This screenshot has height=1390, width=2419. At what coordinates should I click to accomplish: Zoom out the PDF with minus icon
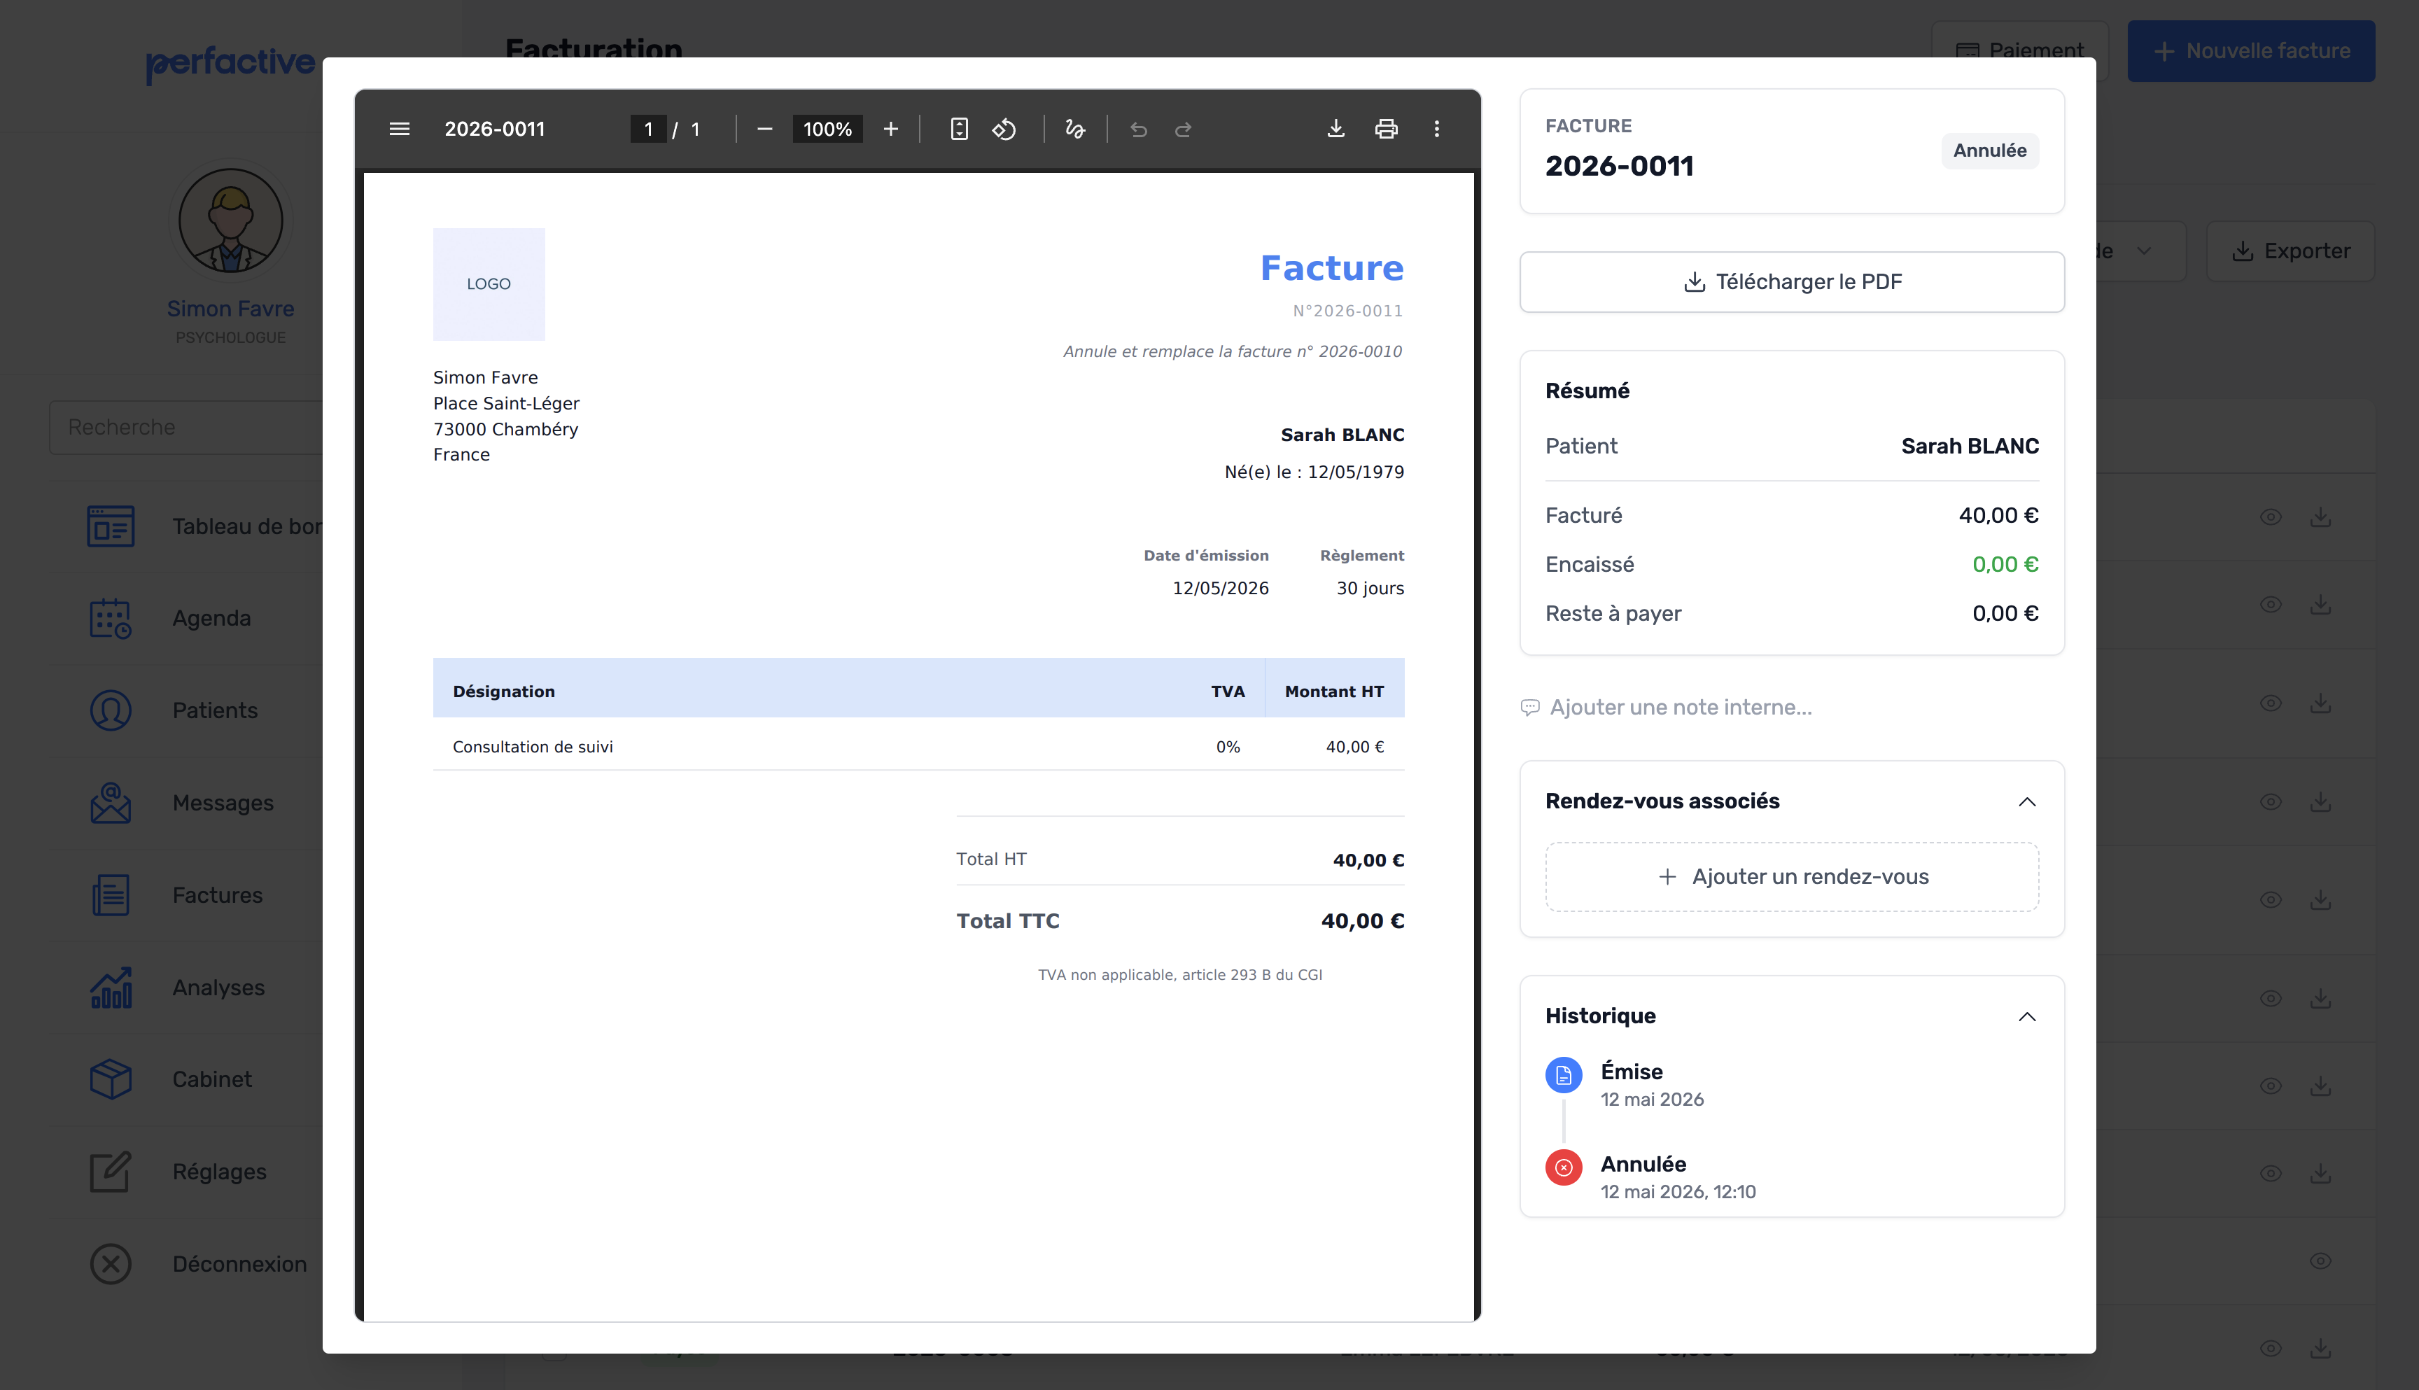[764, 129]
